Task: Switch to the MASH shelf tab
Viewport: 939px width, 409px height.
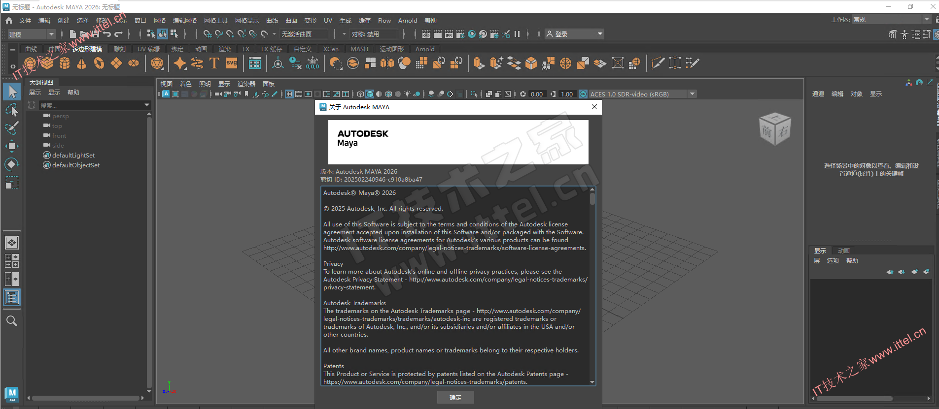Action: pyautogui.click(x=359, y=49)
